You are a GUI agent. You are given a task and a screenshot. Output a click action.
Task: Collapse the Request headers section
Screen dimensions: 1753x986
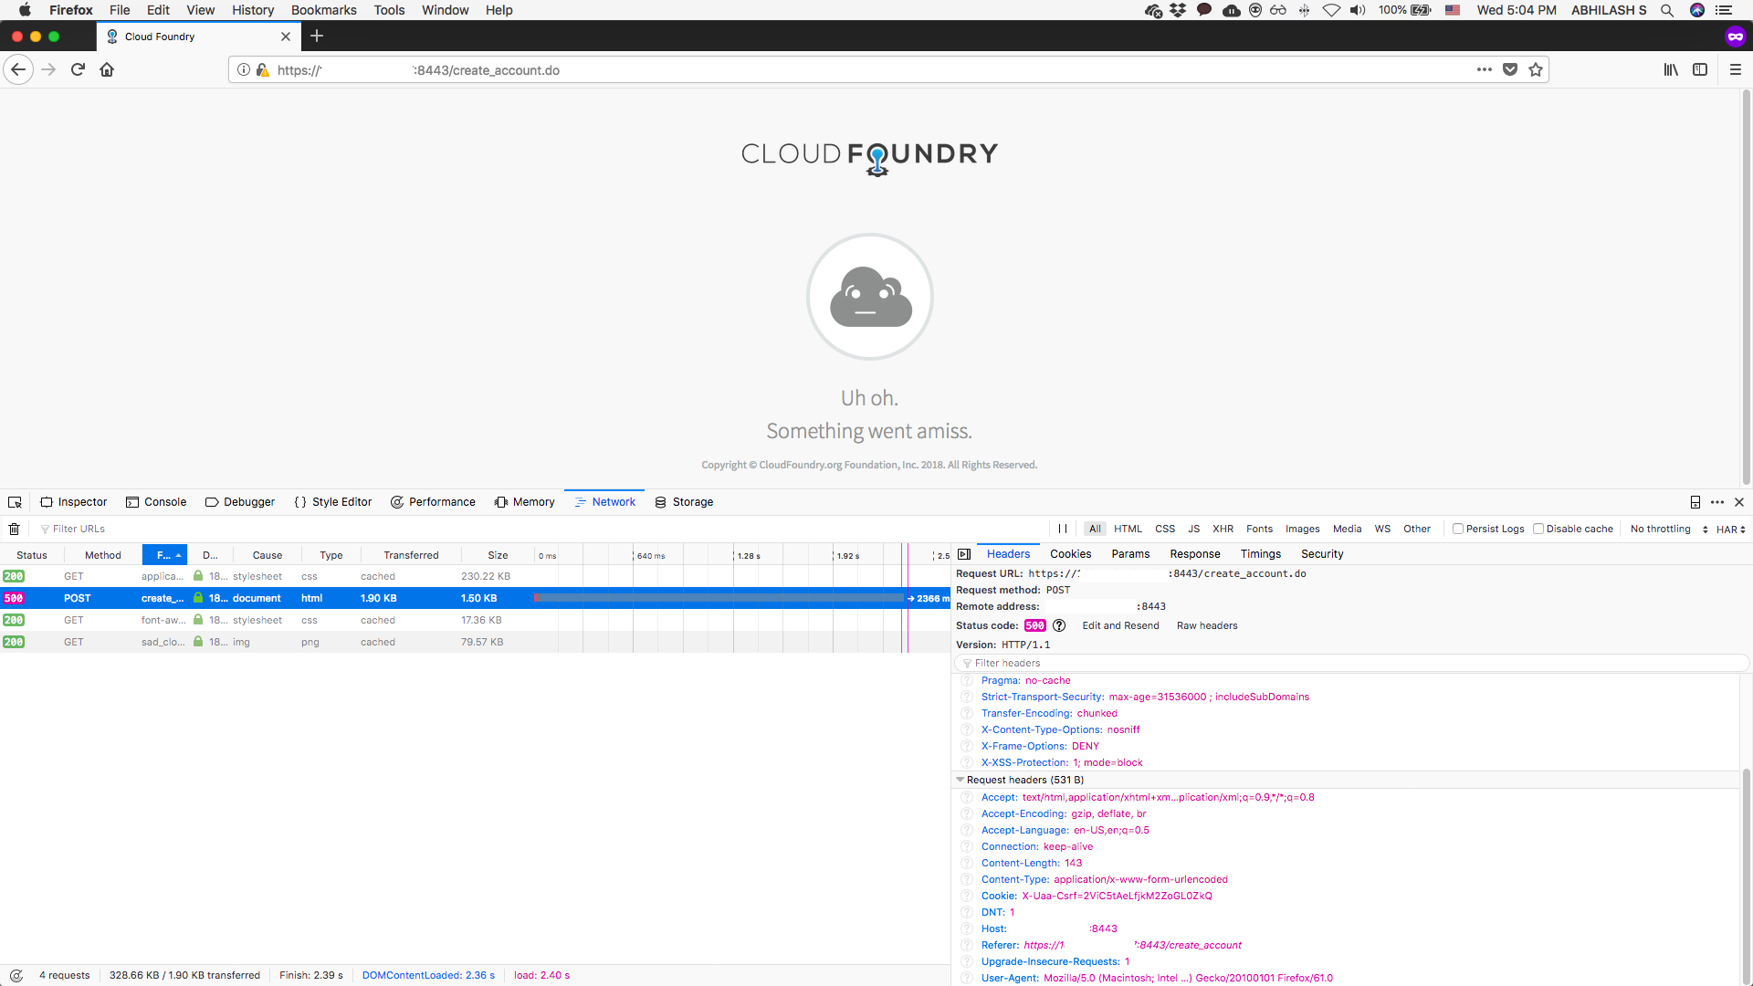click(x=960, y=780)
